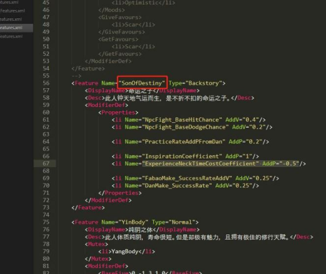Open the Features.xml file with visible capital F
This screenshot has width=326, height=274.
coord(13,10)
